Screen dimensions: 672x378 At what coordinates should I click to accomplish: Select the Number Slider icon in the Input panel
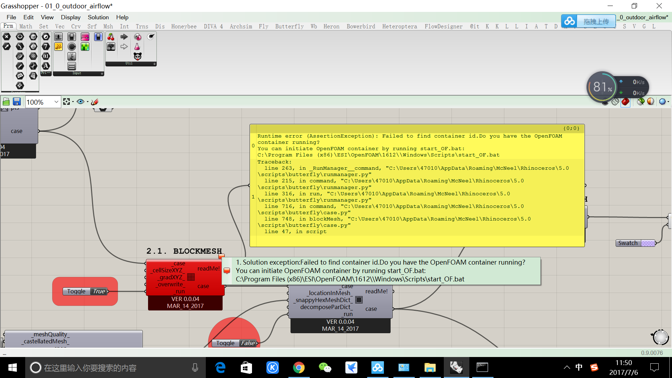click(x=58, y=36)
